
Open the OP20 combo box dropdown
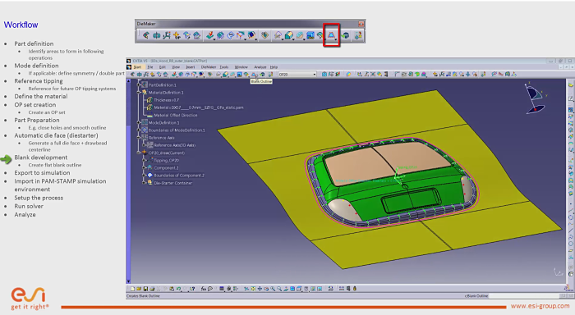(x=315, y=75)
